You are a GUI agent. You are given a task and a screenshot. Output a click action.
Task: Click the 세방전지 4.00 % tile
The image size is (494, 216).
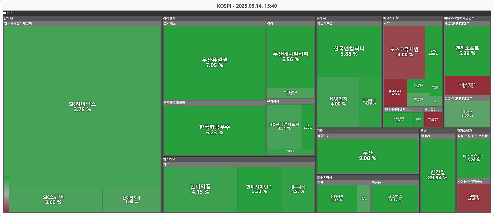coord(338,102)
